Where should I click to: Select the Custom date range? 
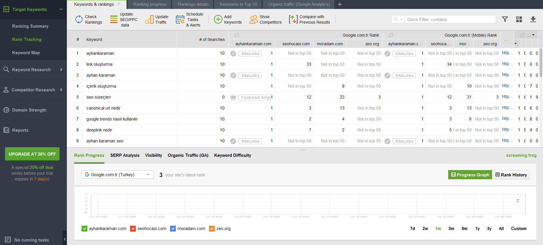pyautogui.click(x=519, y=229)
